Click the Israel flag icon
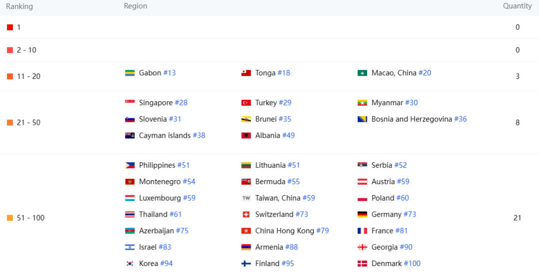 (130, 247)
